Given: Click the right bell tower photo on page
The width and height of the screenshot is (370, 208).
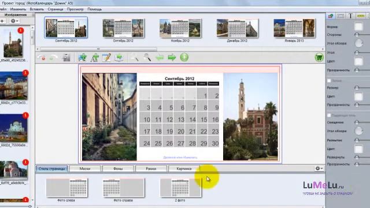Looking at the screenshot, I should (250, 117).
